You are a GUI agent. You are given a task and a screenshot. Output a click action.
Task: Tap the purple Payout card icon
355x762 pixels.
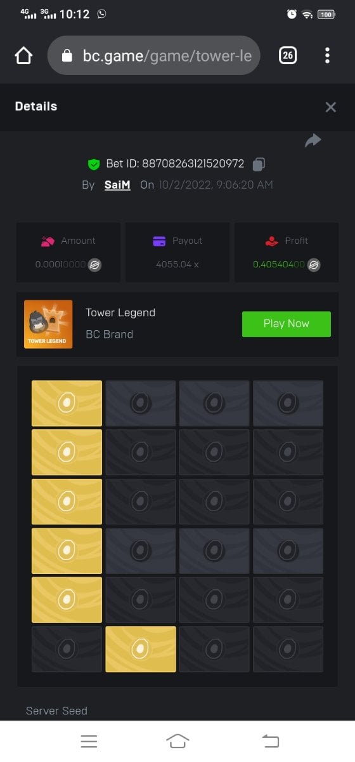click(159, 241)
